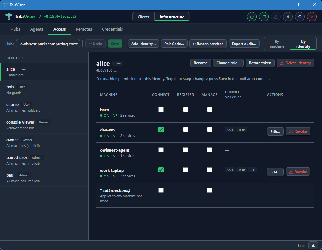Click the red X quit icon
Image resolution: width=322 pixels, height=250 pixels.
coord(312,17)
